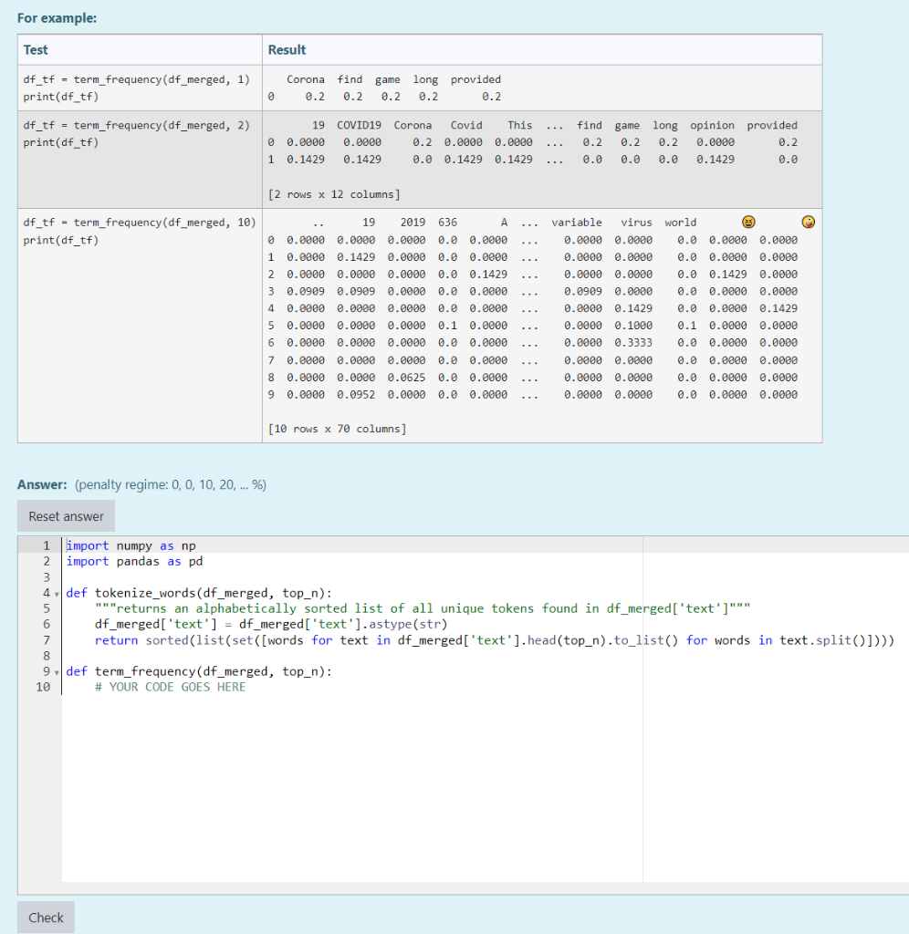
Task: Click the import numpy as np line
Action: (131, 546)
